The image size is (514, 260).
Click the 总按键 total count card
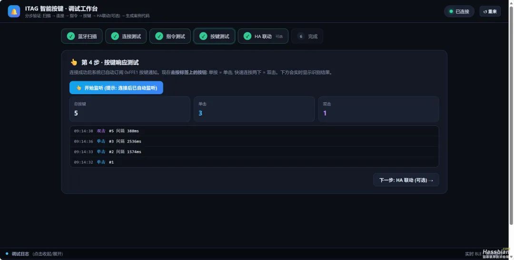[130, 109]
